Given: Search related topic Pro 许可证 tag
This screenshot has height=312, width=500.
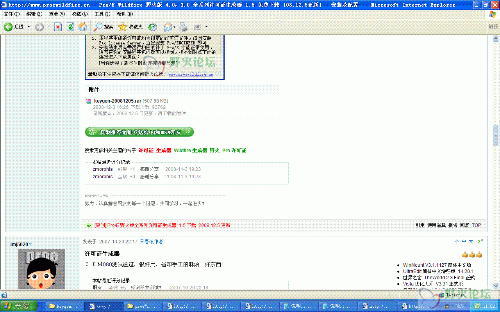Looking at the screenshot, I should 234,151.
